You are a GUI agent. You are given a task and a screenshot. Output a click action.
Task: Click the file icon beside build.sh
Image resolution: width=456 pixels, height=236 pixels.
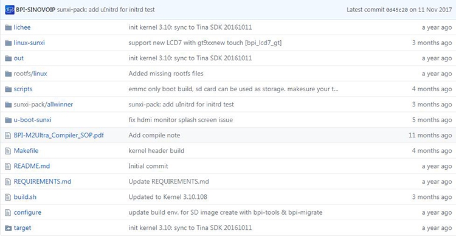coord(8,197)
